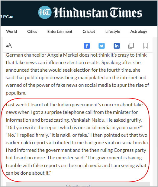This screenshot has height=187, width=158.
Task: Copy the article link icon
Action: [x=131, y=46]
